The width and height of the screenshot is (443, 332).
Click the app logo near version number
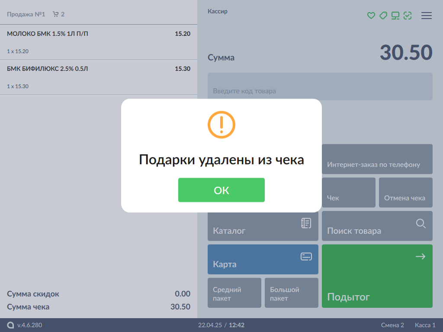tap(10, 325)
